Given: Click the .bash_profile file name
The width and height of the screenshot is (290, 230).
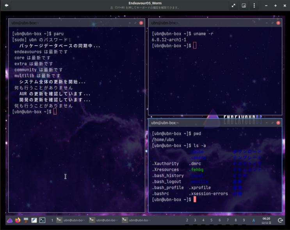Looking at the screenshot, I should [168, 188].
